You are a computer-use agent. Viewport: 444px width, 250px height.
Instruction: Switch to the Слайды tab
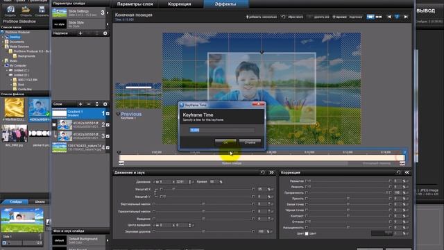[15, 202]
